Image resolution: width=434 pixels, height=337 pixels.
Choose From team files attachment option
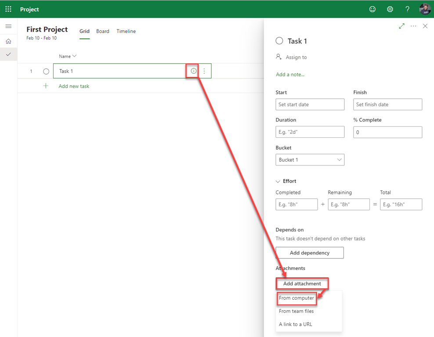tap(297, 311)
